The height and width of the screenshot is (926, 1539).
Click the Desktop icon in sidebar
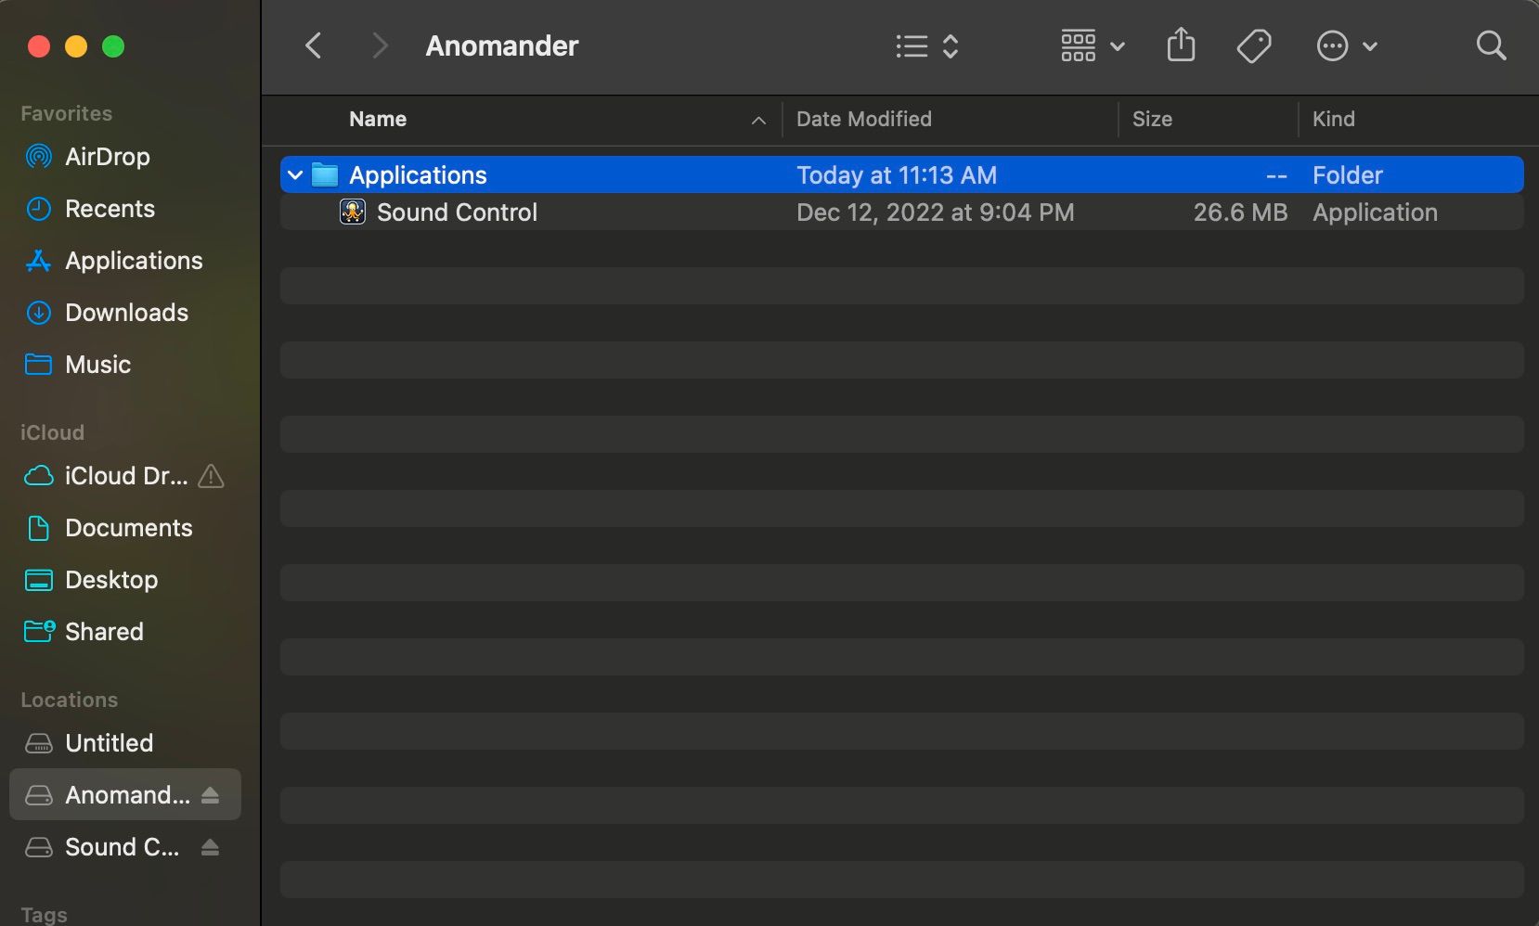click(x=38, y=580)
